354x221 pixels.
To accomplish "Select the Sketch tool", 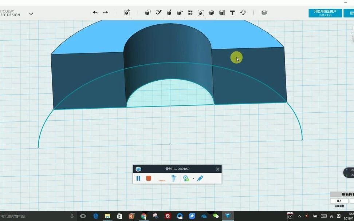I will [158, 12].
